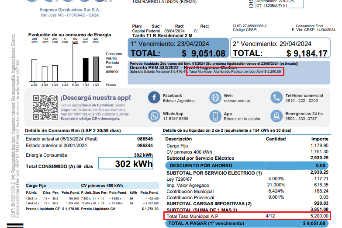342x228 pixels.
Task: Click the 'DESCUENTO POR AHORRO' blue bar
Action: tap(247, 166)
